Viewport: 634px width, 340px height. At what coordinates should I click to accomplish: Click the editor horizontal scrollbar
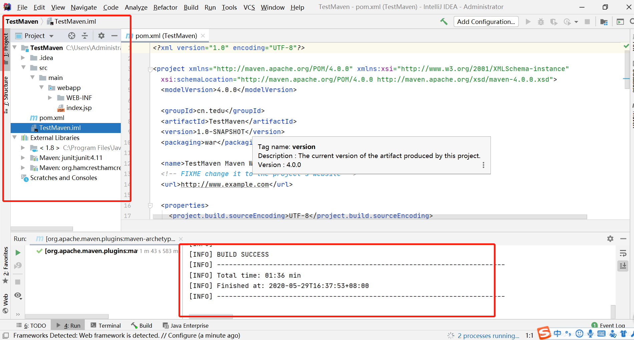point(370,217)
